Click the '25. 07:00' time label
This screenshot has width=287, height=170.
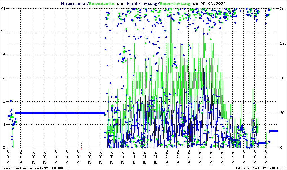coord(89,157)
